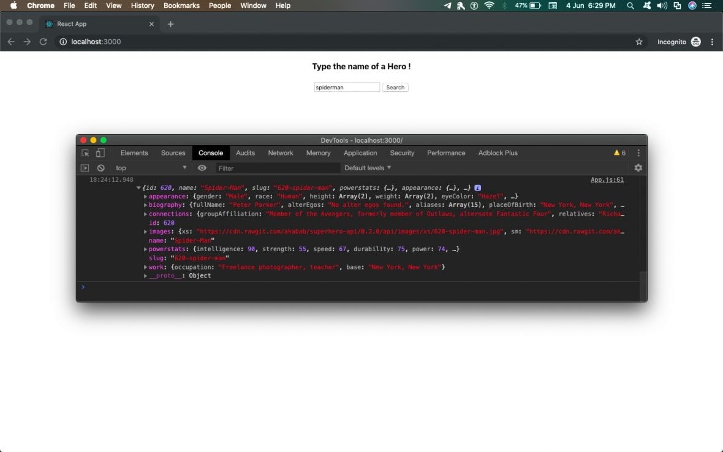
Task: Click the hero name input field
Action: [347, 88]
